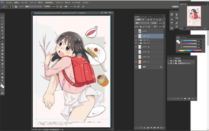
Task: Select the Move tool
Action: [x=2, y=18]
